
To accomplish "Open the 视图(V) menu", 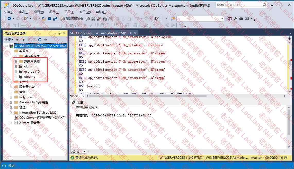I will [39, 12].
